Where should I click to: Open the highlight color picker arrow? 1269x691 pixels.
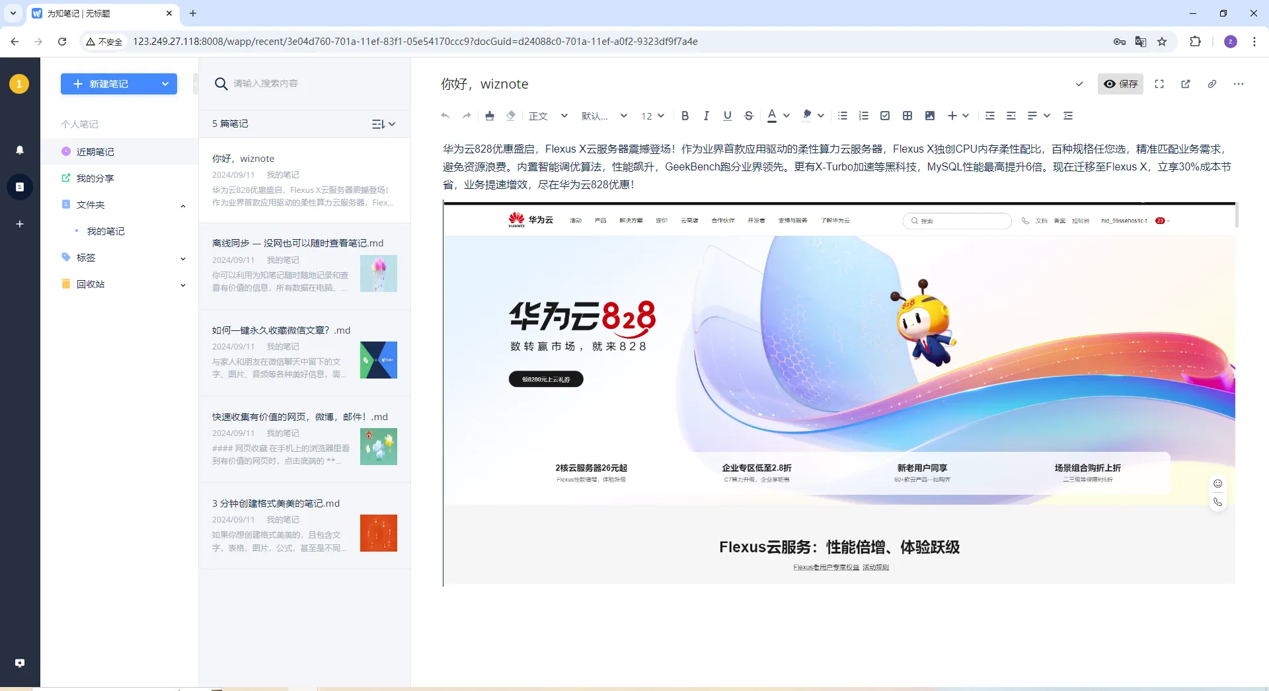coord(821,116)
